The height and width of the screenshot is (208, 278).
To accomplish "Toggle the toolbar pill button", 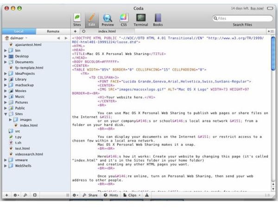I will (x=270, y=8).
